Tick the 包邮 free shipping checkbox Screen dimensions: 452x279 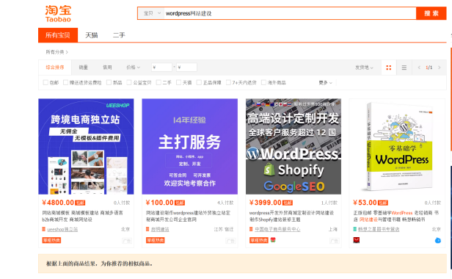point(45,82)
